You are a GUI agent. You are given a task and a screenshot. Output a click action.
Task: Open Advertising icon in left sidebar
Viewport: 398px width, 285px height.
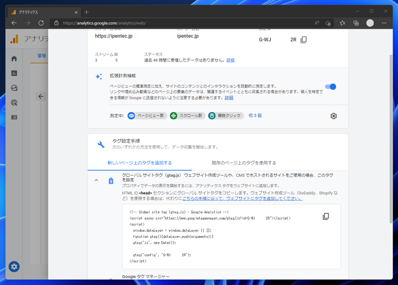pyautogui.click(x=14, y=102)
